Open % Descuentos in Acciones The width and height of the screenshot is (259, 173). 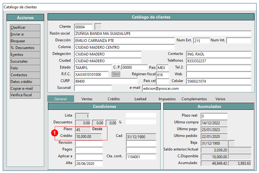(25, 48)
